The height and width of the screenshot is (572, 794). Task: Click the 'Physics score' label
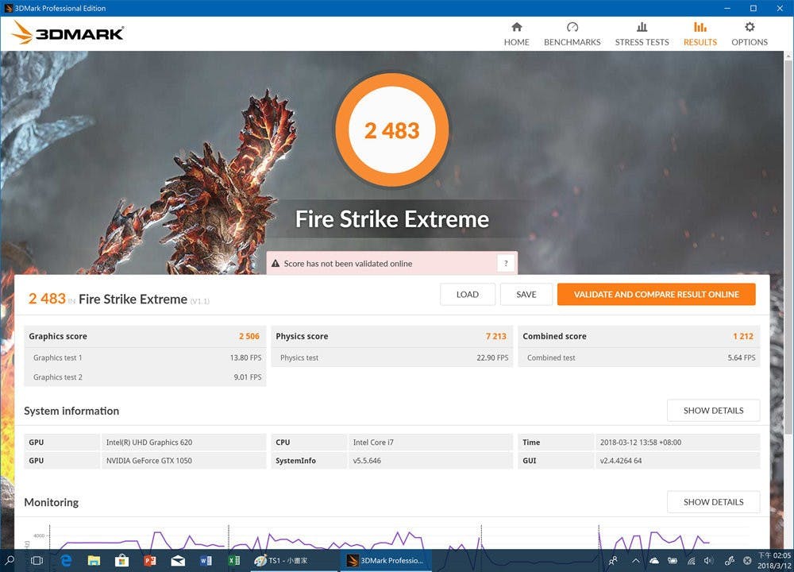[302, 336]
